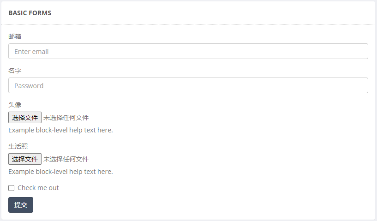Place cursor in the field below 邮箱
Image resolution: width=377 pixels, height=221 pixels.
188,51
